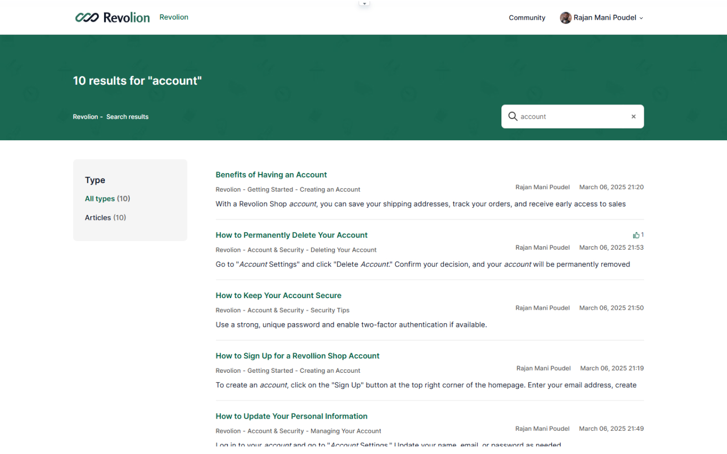Expand the small tab at page top

pos(364,4)
